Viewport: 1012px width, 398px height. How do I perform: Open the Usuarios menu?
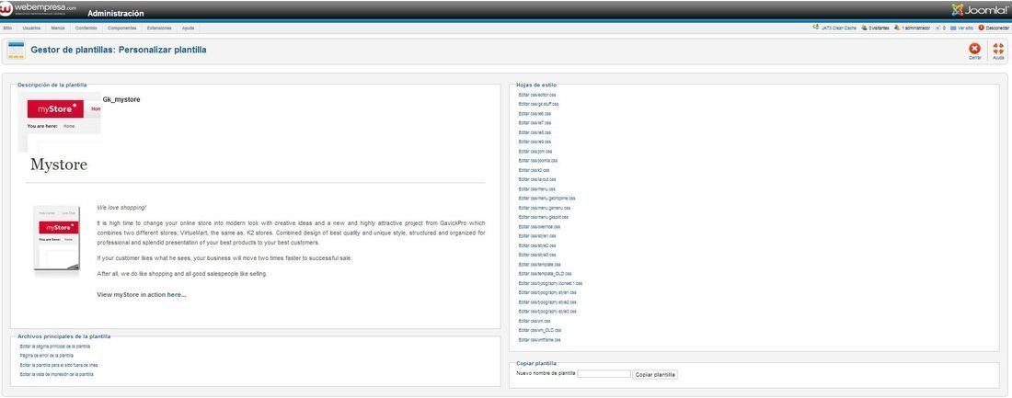click(x=31, y=28)
